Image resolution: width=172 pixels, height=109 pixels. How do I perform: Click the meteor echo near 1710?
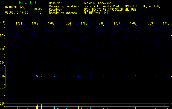pos(167,76)
